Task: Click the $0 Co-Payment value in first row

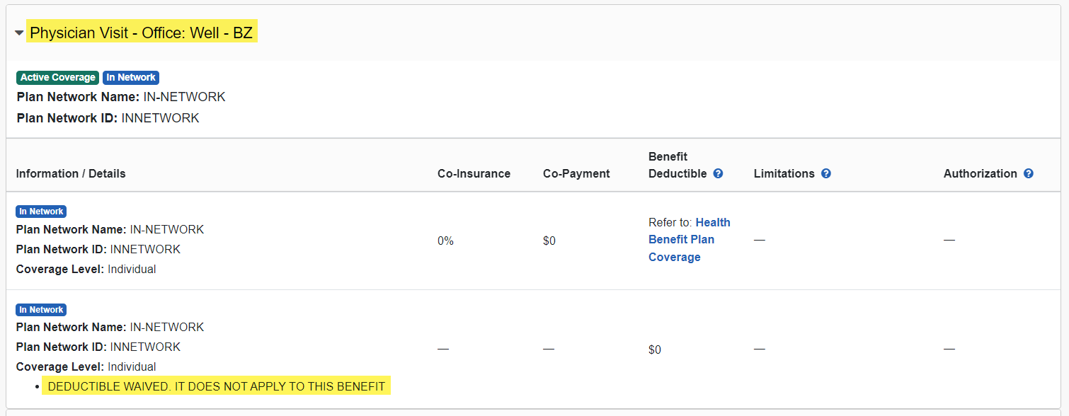Action: [x=549, y=240]
